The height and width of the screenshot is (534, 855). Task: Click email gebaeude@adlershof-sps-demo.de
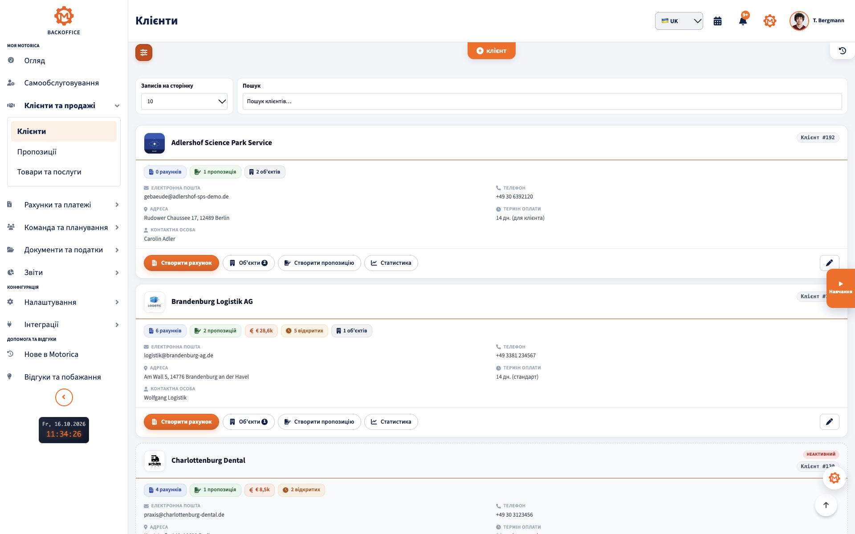coord(186,197)
